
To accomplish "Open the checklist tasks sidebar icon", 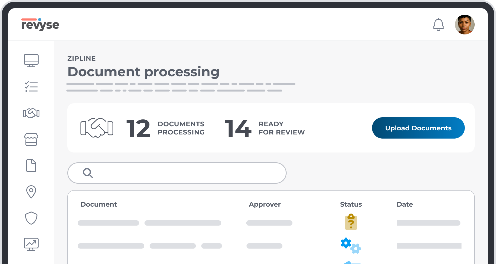I will (31, 87).
